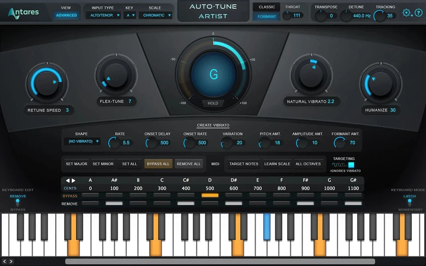Click the help question mark icon
426x266 pixels.
point(418,13)
